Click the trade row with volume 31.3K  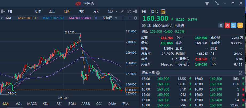click(166, 84)
